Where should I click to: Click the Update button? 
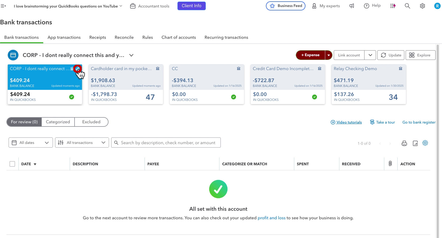point(391,55)
